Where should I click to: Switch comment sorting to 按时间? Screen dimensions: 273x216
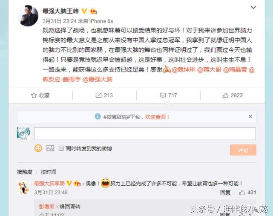(49, 172)
